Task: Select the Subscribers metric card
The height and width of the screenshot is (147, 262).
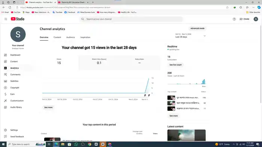Action: [x=140, y=63]
